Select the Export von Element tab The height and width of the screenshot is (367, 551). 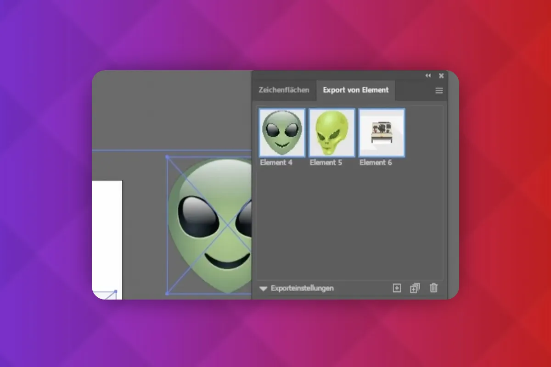[x=355, y=90]
